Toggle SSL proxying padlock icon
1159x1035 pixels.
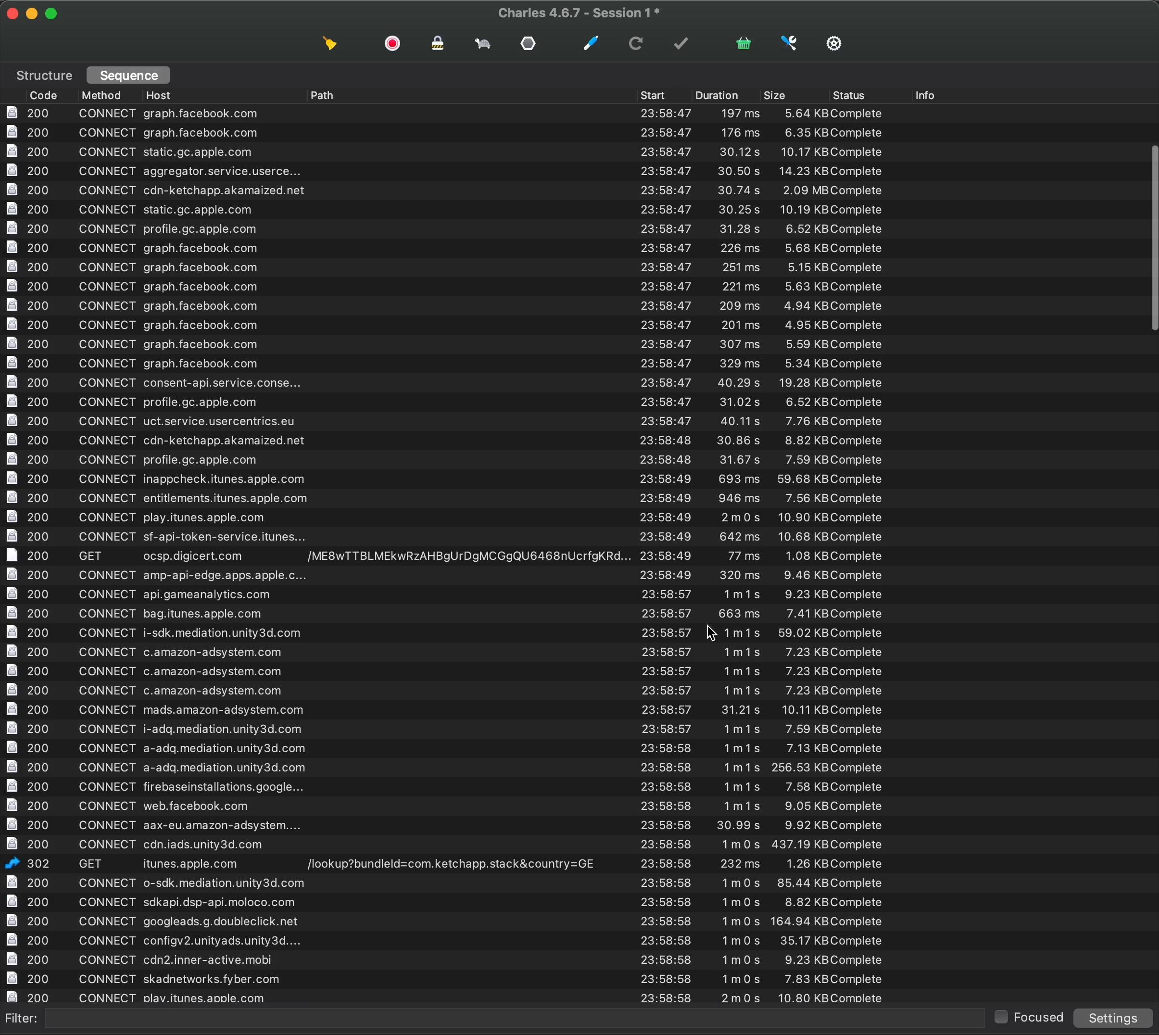437,44
